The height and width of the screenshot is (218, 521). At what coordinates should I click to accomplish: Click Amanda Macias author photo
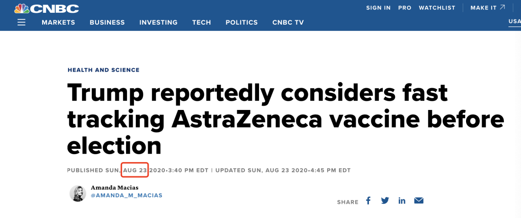(77, 193)
